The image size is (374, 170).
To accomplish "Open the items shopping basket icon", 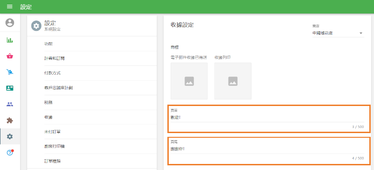I will (x=10, y=56).
